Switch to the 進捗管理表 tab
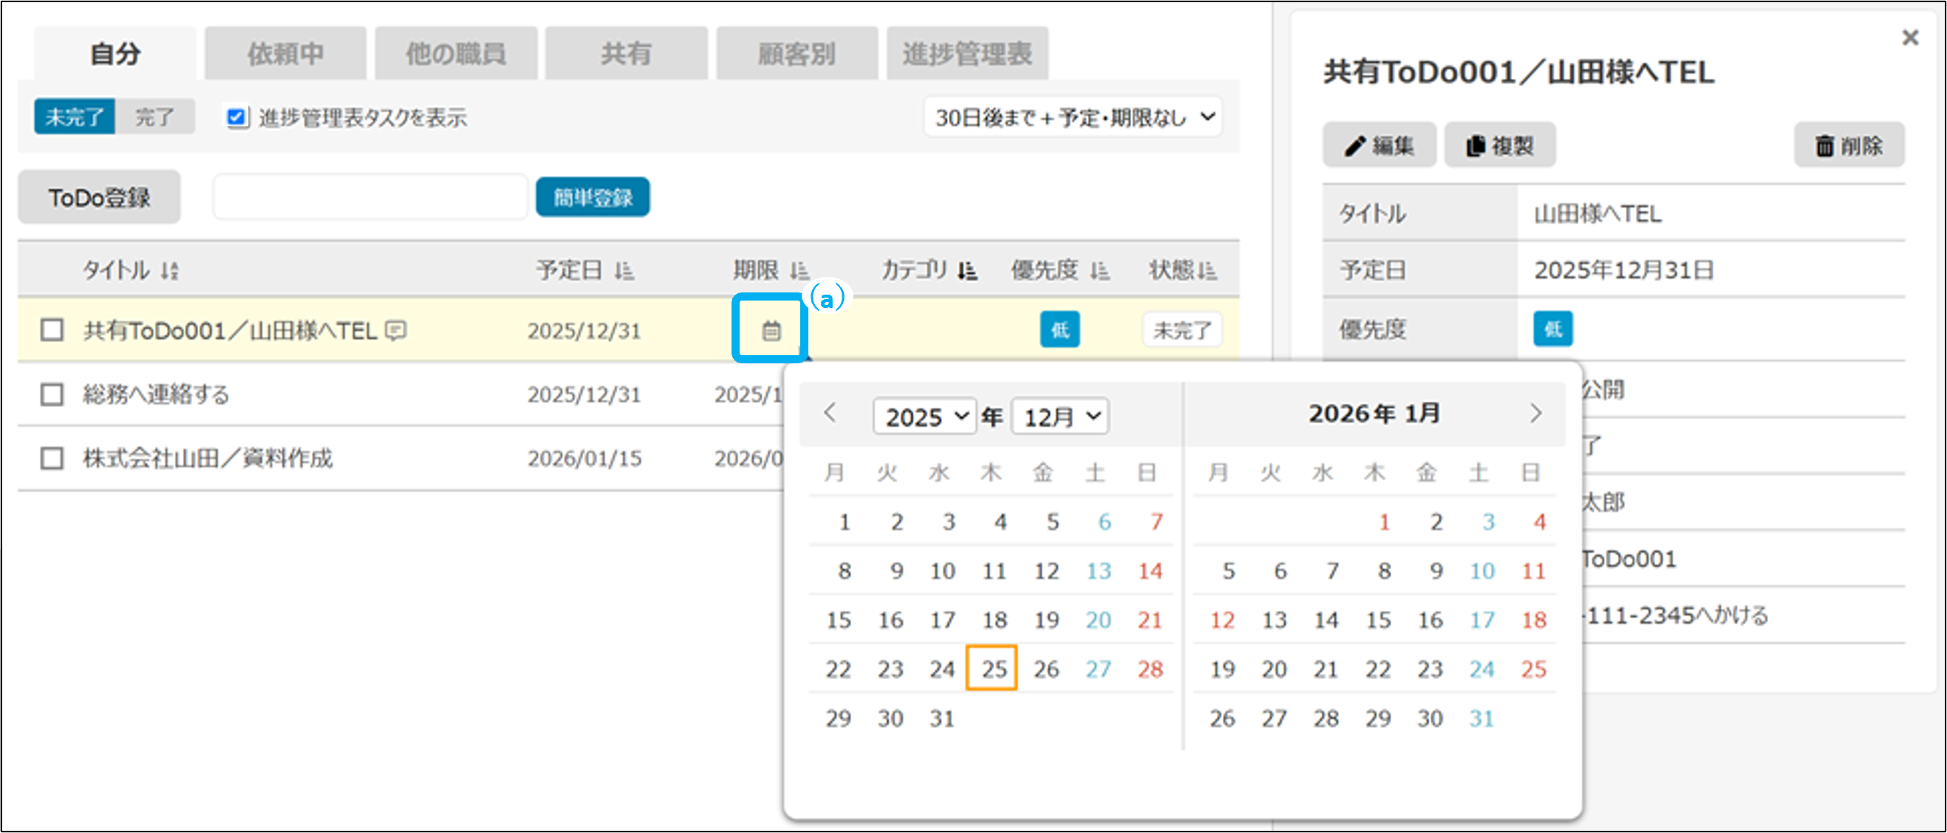 (966, 54)
